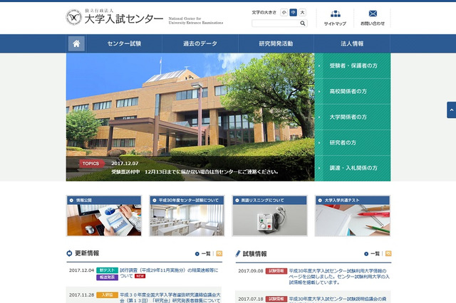Set text size to 大
The width and height of the screenshot is (456, 303).
302,13
